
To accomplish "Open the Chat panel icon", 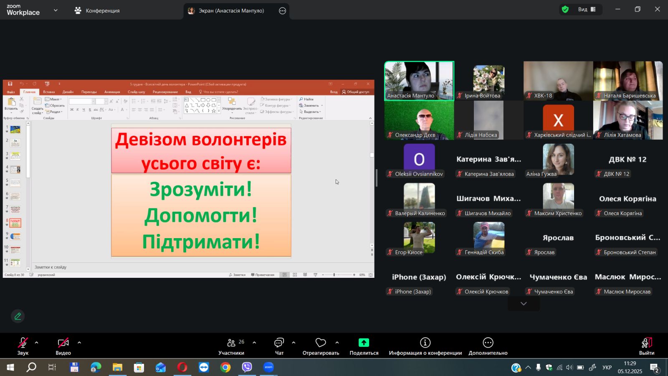I will (x=279, y=343).
